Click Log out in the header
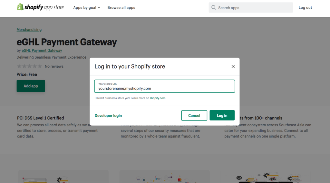This screenshot has height=183, width=330. 305,8
